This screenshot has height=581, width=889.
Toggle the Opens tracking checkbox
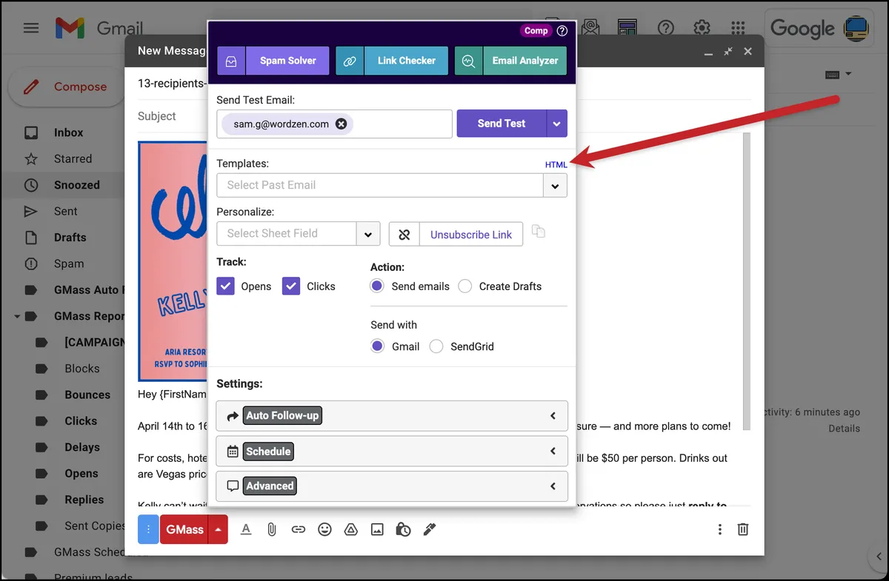click(x=225, y=286)
